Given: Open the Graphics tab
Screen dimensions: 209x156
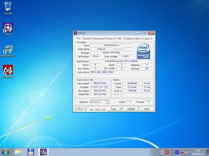Looking at the screenshot, I should coord(129,39).
